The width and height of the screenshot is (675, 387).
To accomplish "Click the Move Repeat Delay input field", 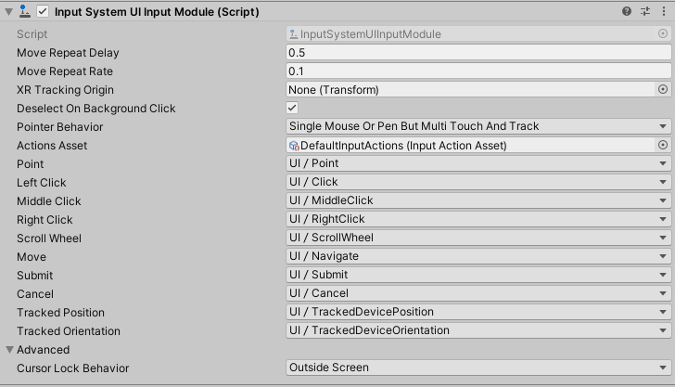I will pos(478,53).
